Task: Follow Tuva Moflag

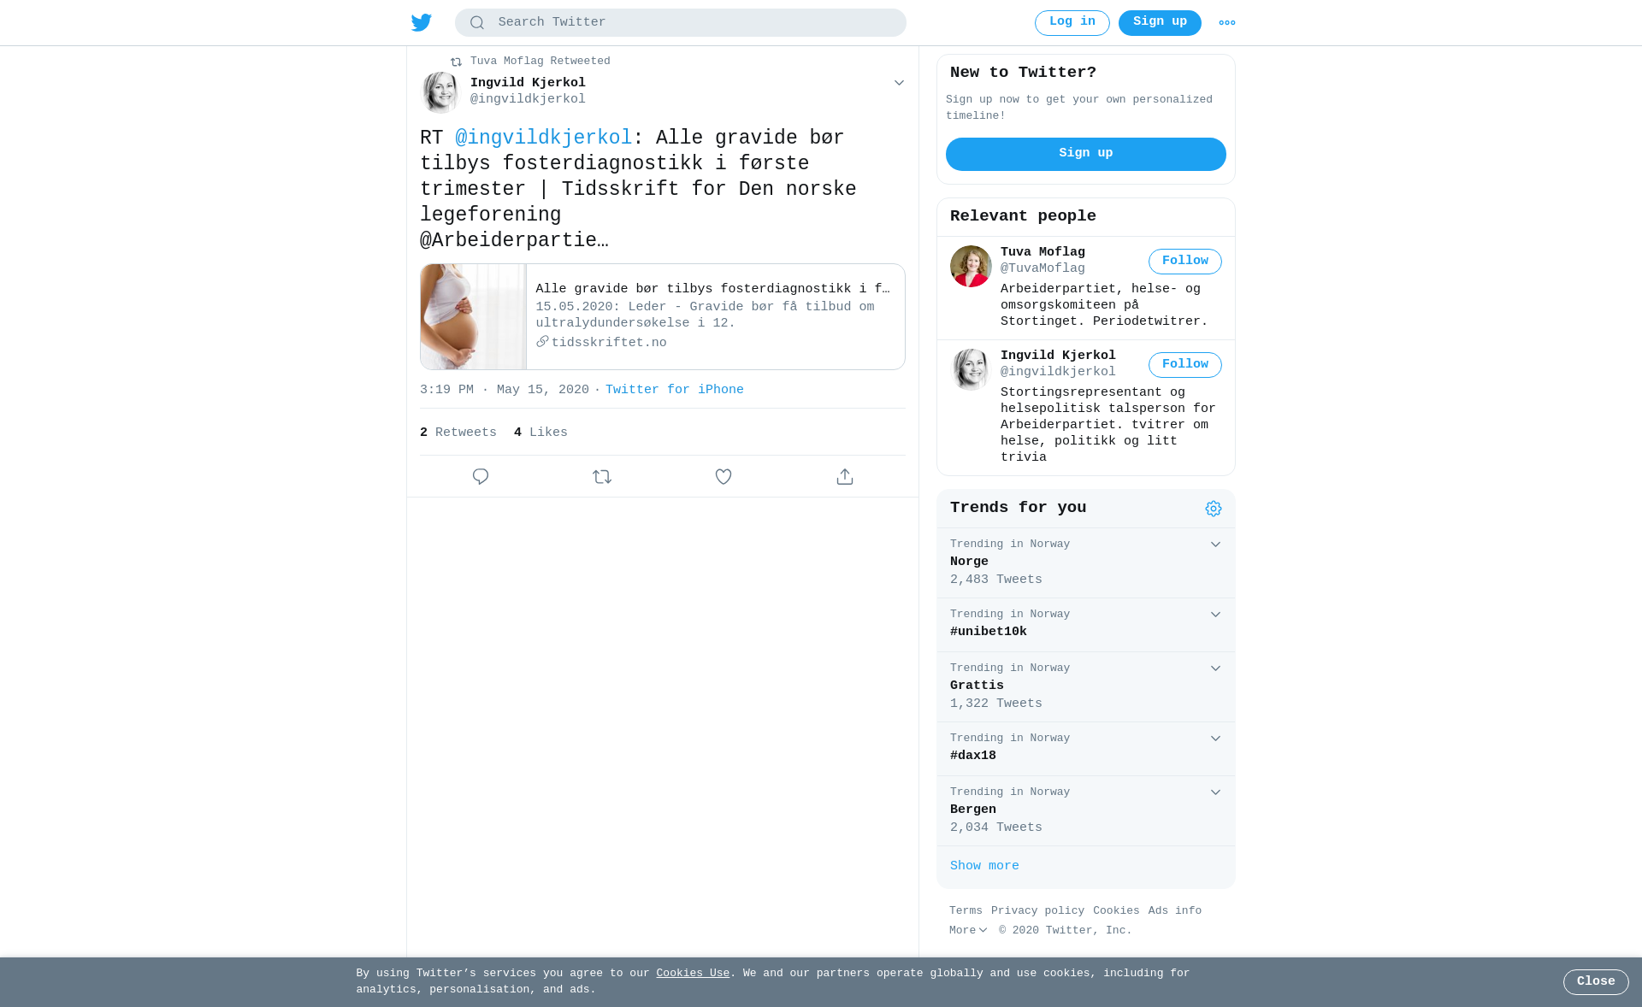Action: [1185, 262]
